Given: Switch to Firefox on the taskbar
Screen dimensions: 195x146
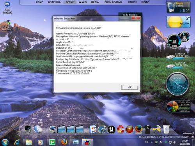Looking at the screenshot, I should click(x=64, y=142).
